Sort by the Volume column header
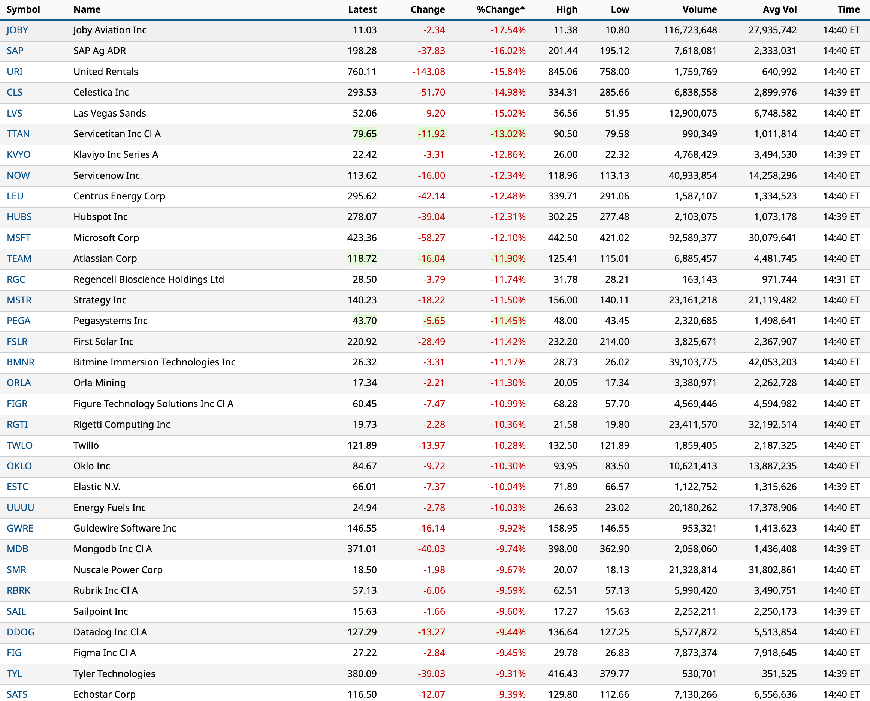Image resolution: width=870 pixels, height=701 pixels. (x=699, y=10)
